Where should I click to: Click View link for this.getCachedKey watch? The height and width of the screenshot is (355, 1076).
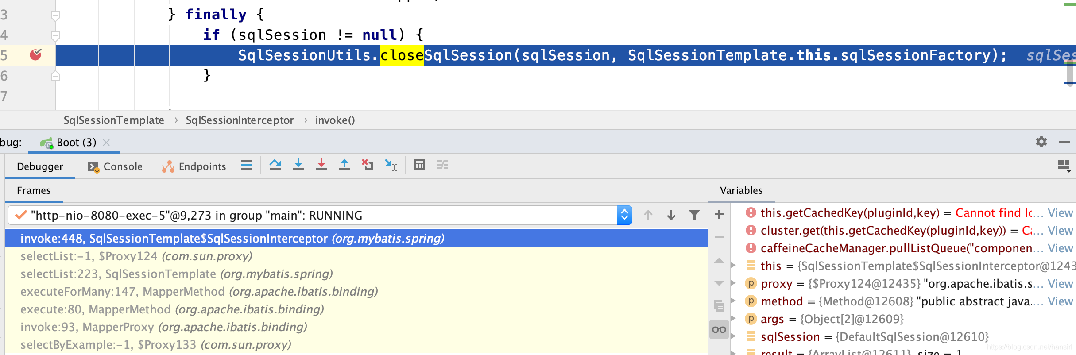(1060, 213)
